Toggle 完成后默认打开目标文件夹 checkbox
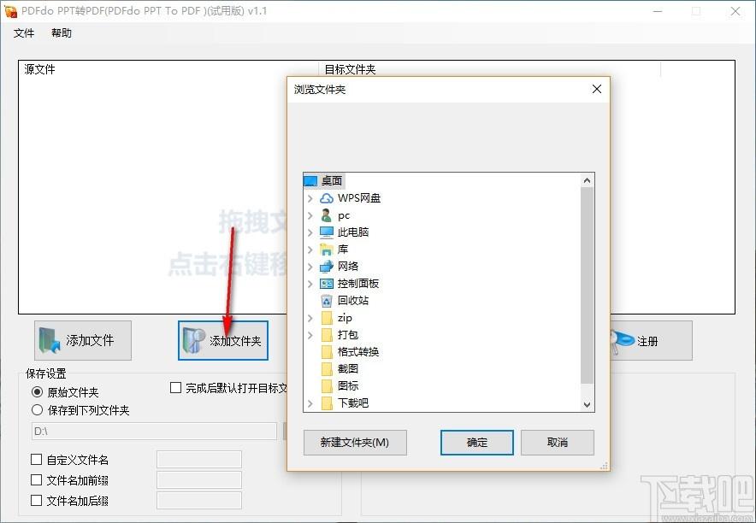 pos(175,388)
